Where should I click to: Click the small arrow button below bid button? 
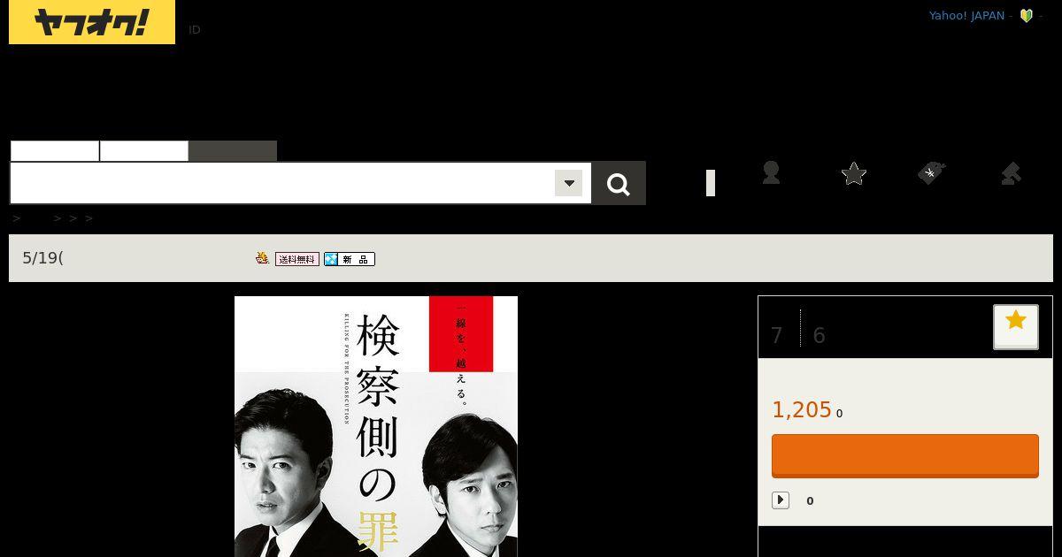[781, 500]
